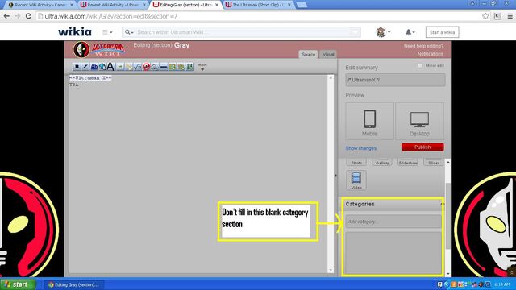516x290 pixels.
Task: Click the math formula square-root icon
Action: tap(138, 67)
